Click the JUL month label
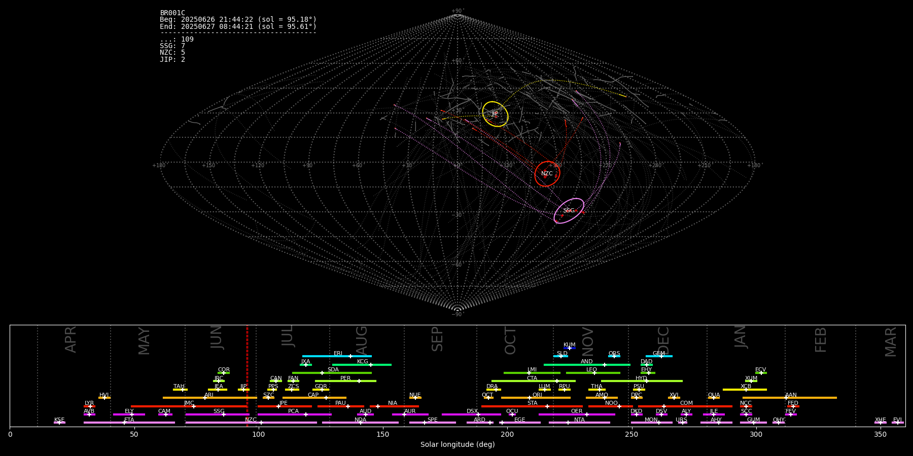The image size is (913, 456). [x=288, y=336]
